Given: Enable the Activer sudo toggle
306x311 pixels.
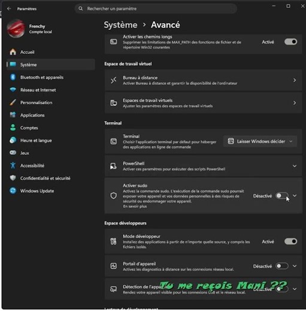Looking at the screenshot, I should point(282,196).
